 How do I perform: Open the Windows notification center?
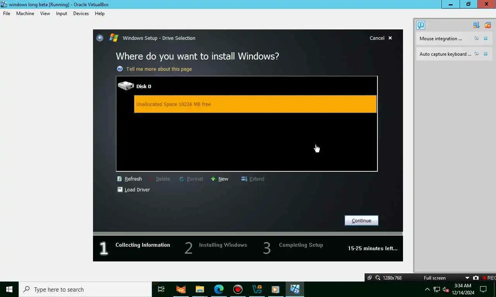click(483, 289)
